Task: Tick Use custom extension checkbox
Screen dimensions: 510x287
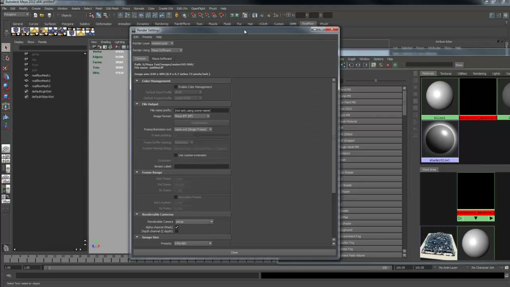Action: [176, 155]
